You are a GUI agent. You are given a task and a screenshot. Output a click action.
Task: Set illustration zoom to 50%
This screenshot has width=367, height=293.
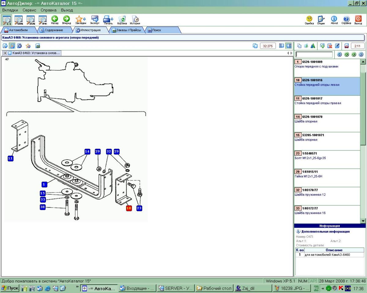(x=19, y=20)
